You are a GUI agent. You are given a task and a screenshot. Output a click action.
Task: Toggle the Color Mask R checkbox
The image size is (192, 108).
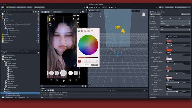pos(161,19)
